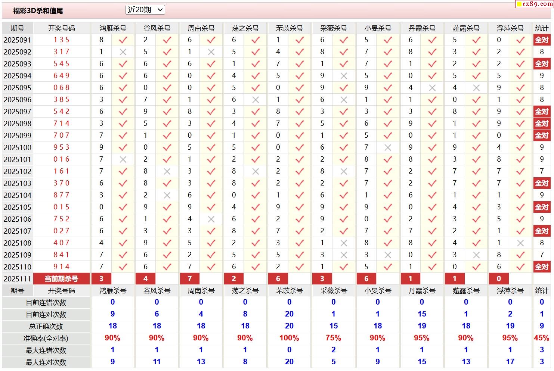Click 最大连对次数 value 17
The image size is (554, 371).
(x=510, y=362)
